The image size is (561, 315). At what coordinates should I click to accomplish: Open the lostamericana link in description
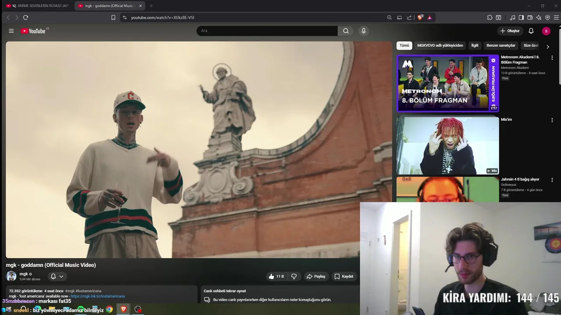click(97, 296)
